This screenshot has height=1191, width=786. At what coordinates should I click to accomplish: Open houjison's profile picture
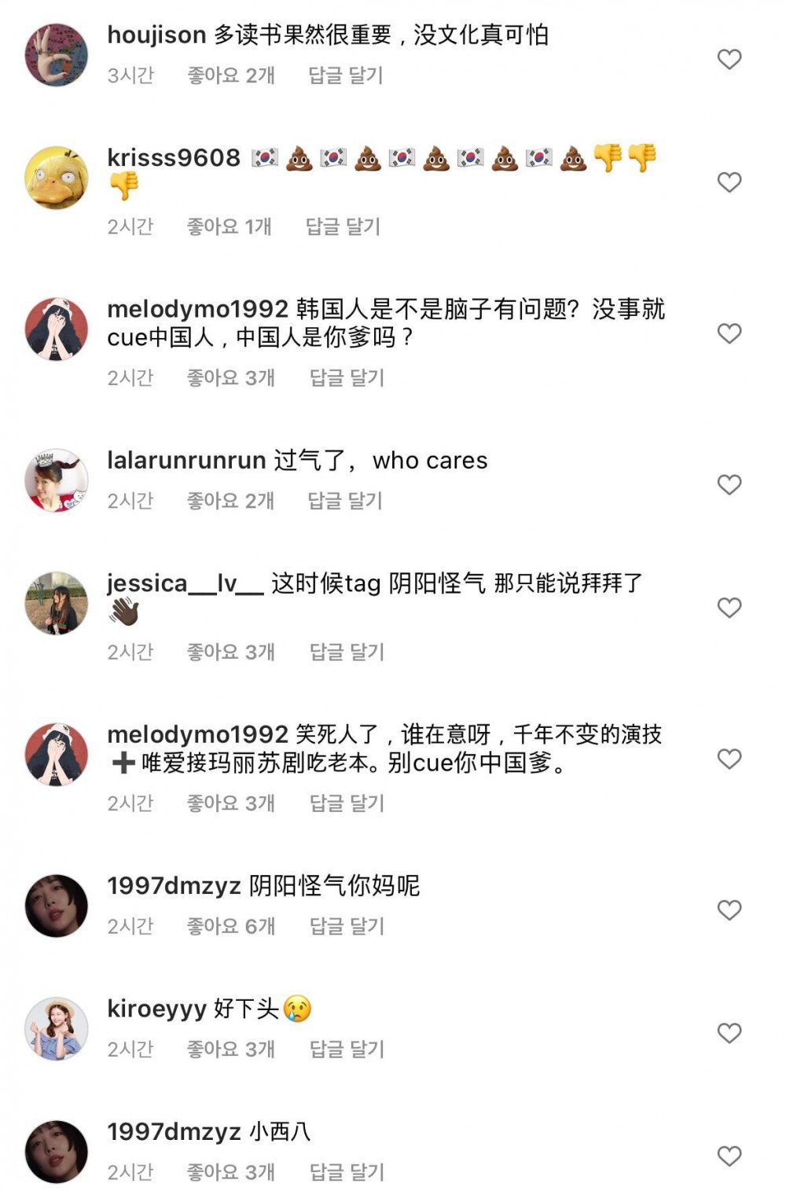pyautogui.click(x=57, y=55)
